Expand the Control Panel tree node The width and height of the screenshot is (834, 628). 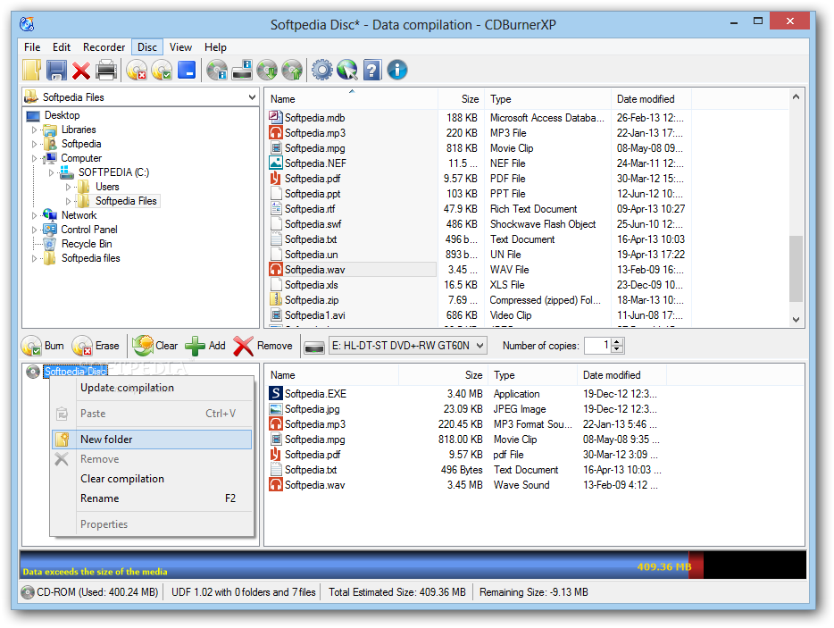[35, 230]
